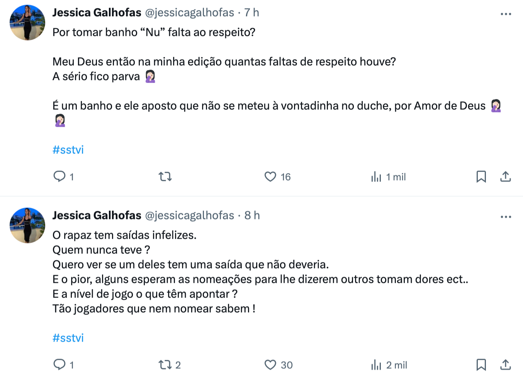Repost the tweet posted 7 h ago
The height and width of the screenshot is (376, 523).
coord(165,177)
